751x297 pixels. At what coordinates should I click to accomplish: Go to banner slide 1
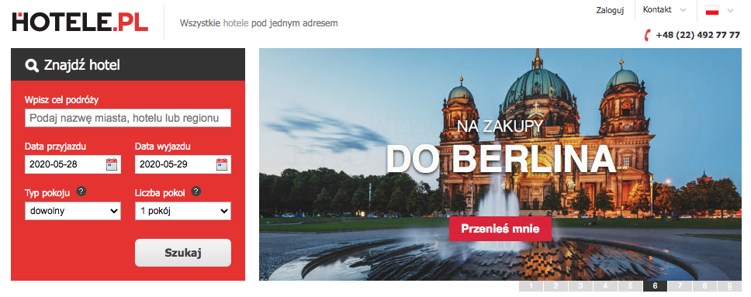coord(531,286)
